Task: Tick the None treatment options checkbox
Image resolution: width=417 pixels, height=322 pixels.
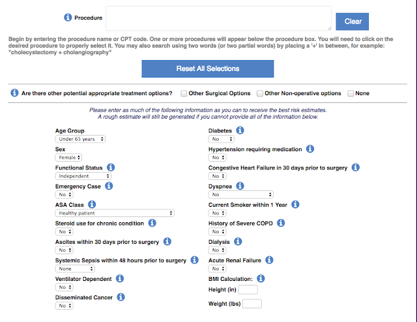Action: (351, 94)
